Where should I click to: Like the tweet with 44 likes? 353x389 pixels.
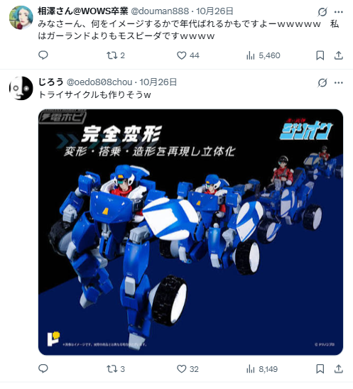click(188, 55)
